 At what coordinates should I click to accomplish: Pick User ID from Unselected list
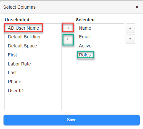16,91
